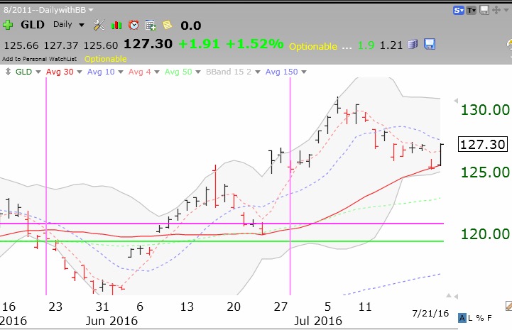
Task: Click the horizontal green support line
Action: (222, 241)
